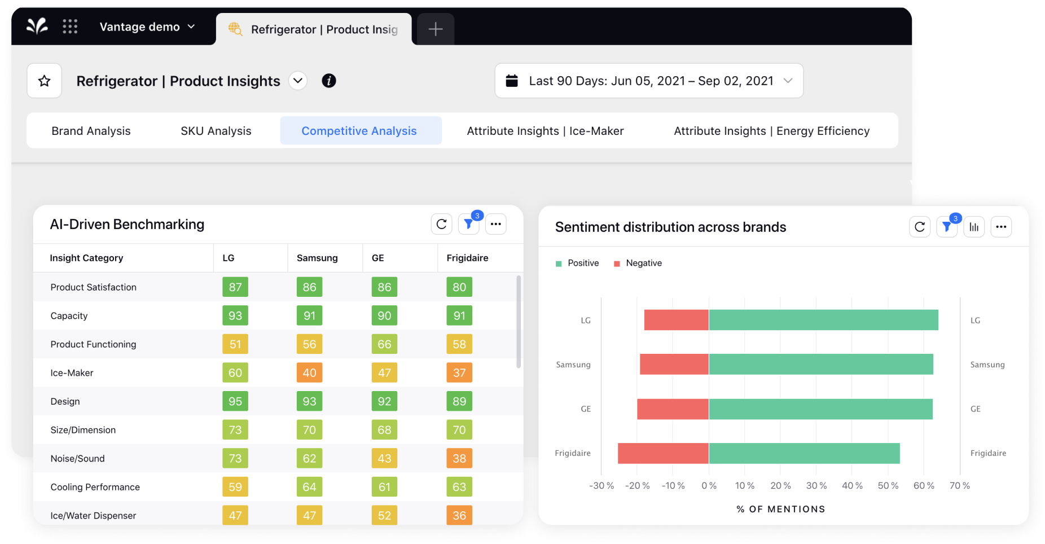Click the LG positive sentiment bar
This screenshot has height=544, width=1045.
(x=824, y=320)
